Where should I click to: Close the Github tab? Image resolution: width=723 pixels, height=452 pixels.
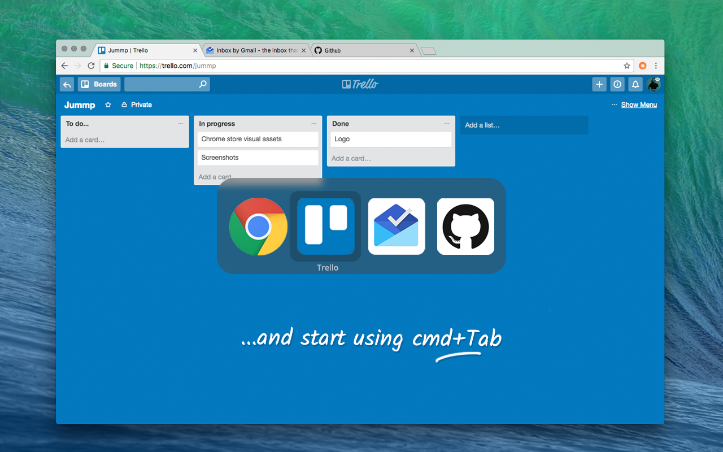tap(412, 50)
